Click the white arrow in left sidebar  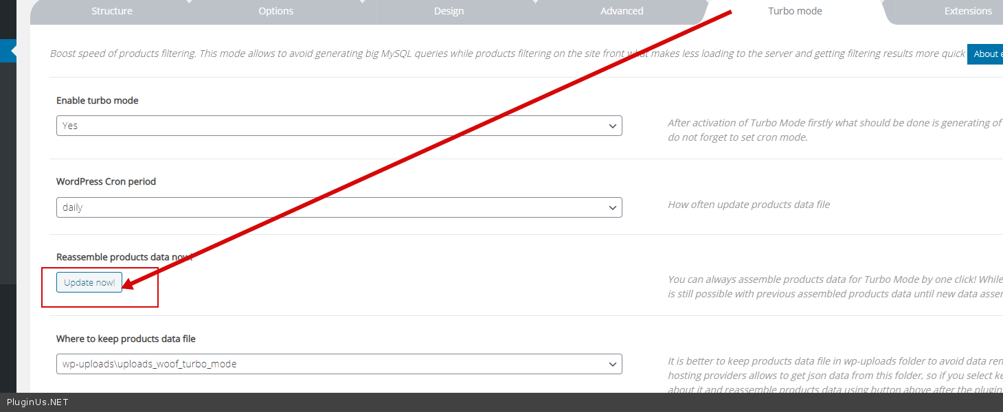13,51
